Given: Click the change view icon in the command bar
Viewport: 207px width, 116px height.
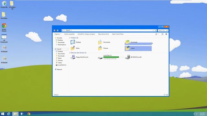Looking at the screenshot, I should pyautogui.click(x=157, y=34).
